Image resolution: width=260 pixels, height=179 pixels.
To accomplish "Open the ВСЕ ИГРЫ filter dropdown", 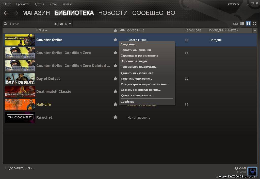I will pyautogui.click(x=62, y=24).
